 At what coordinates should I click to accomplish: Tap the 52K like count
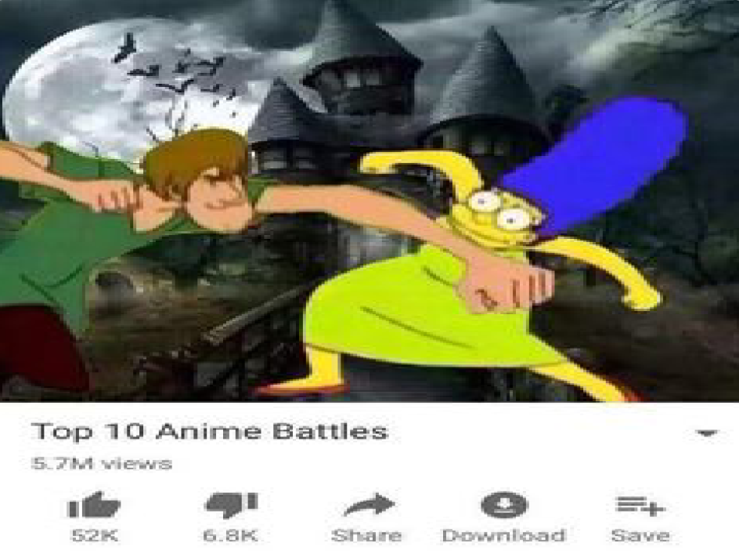(94, 535)
